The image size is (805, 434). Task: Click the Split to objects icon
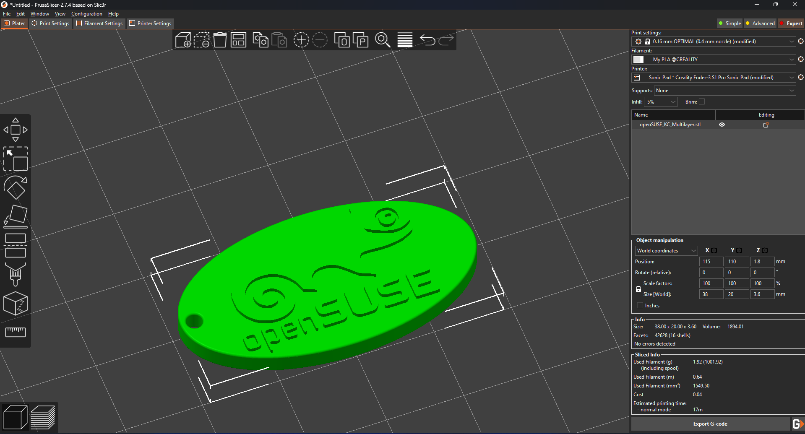[x=342, y=40]
